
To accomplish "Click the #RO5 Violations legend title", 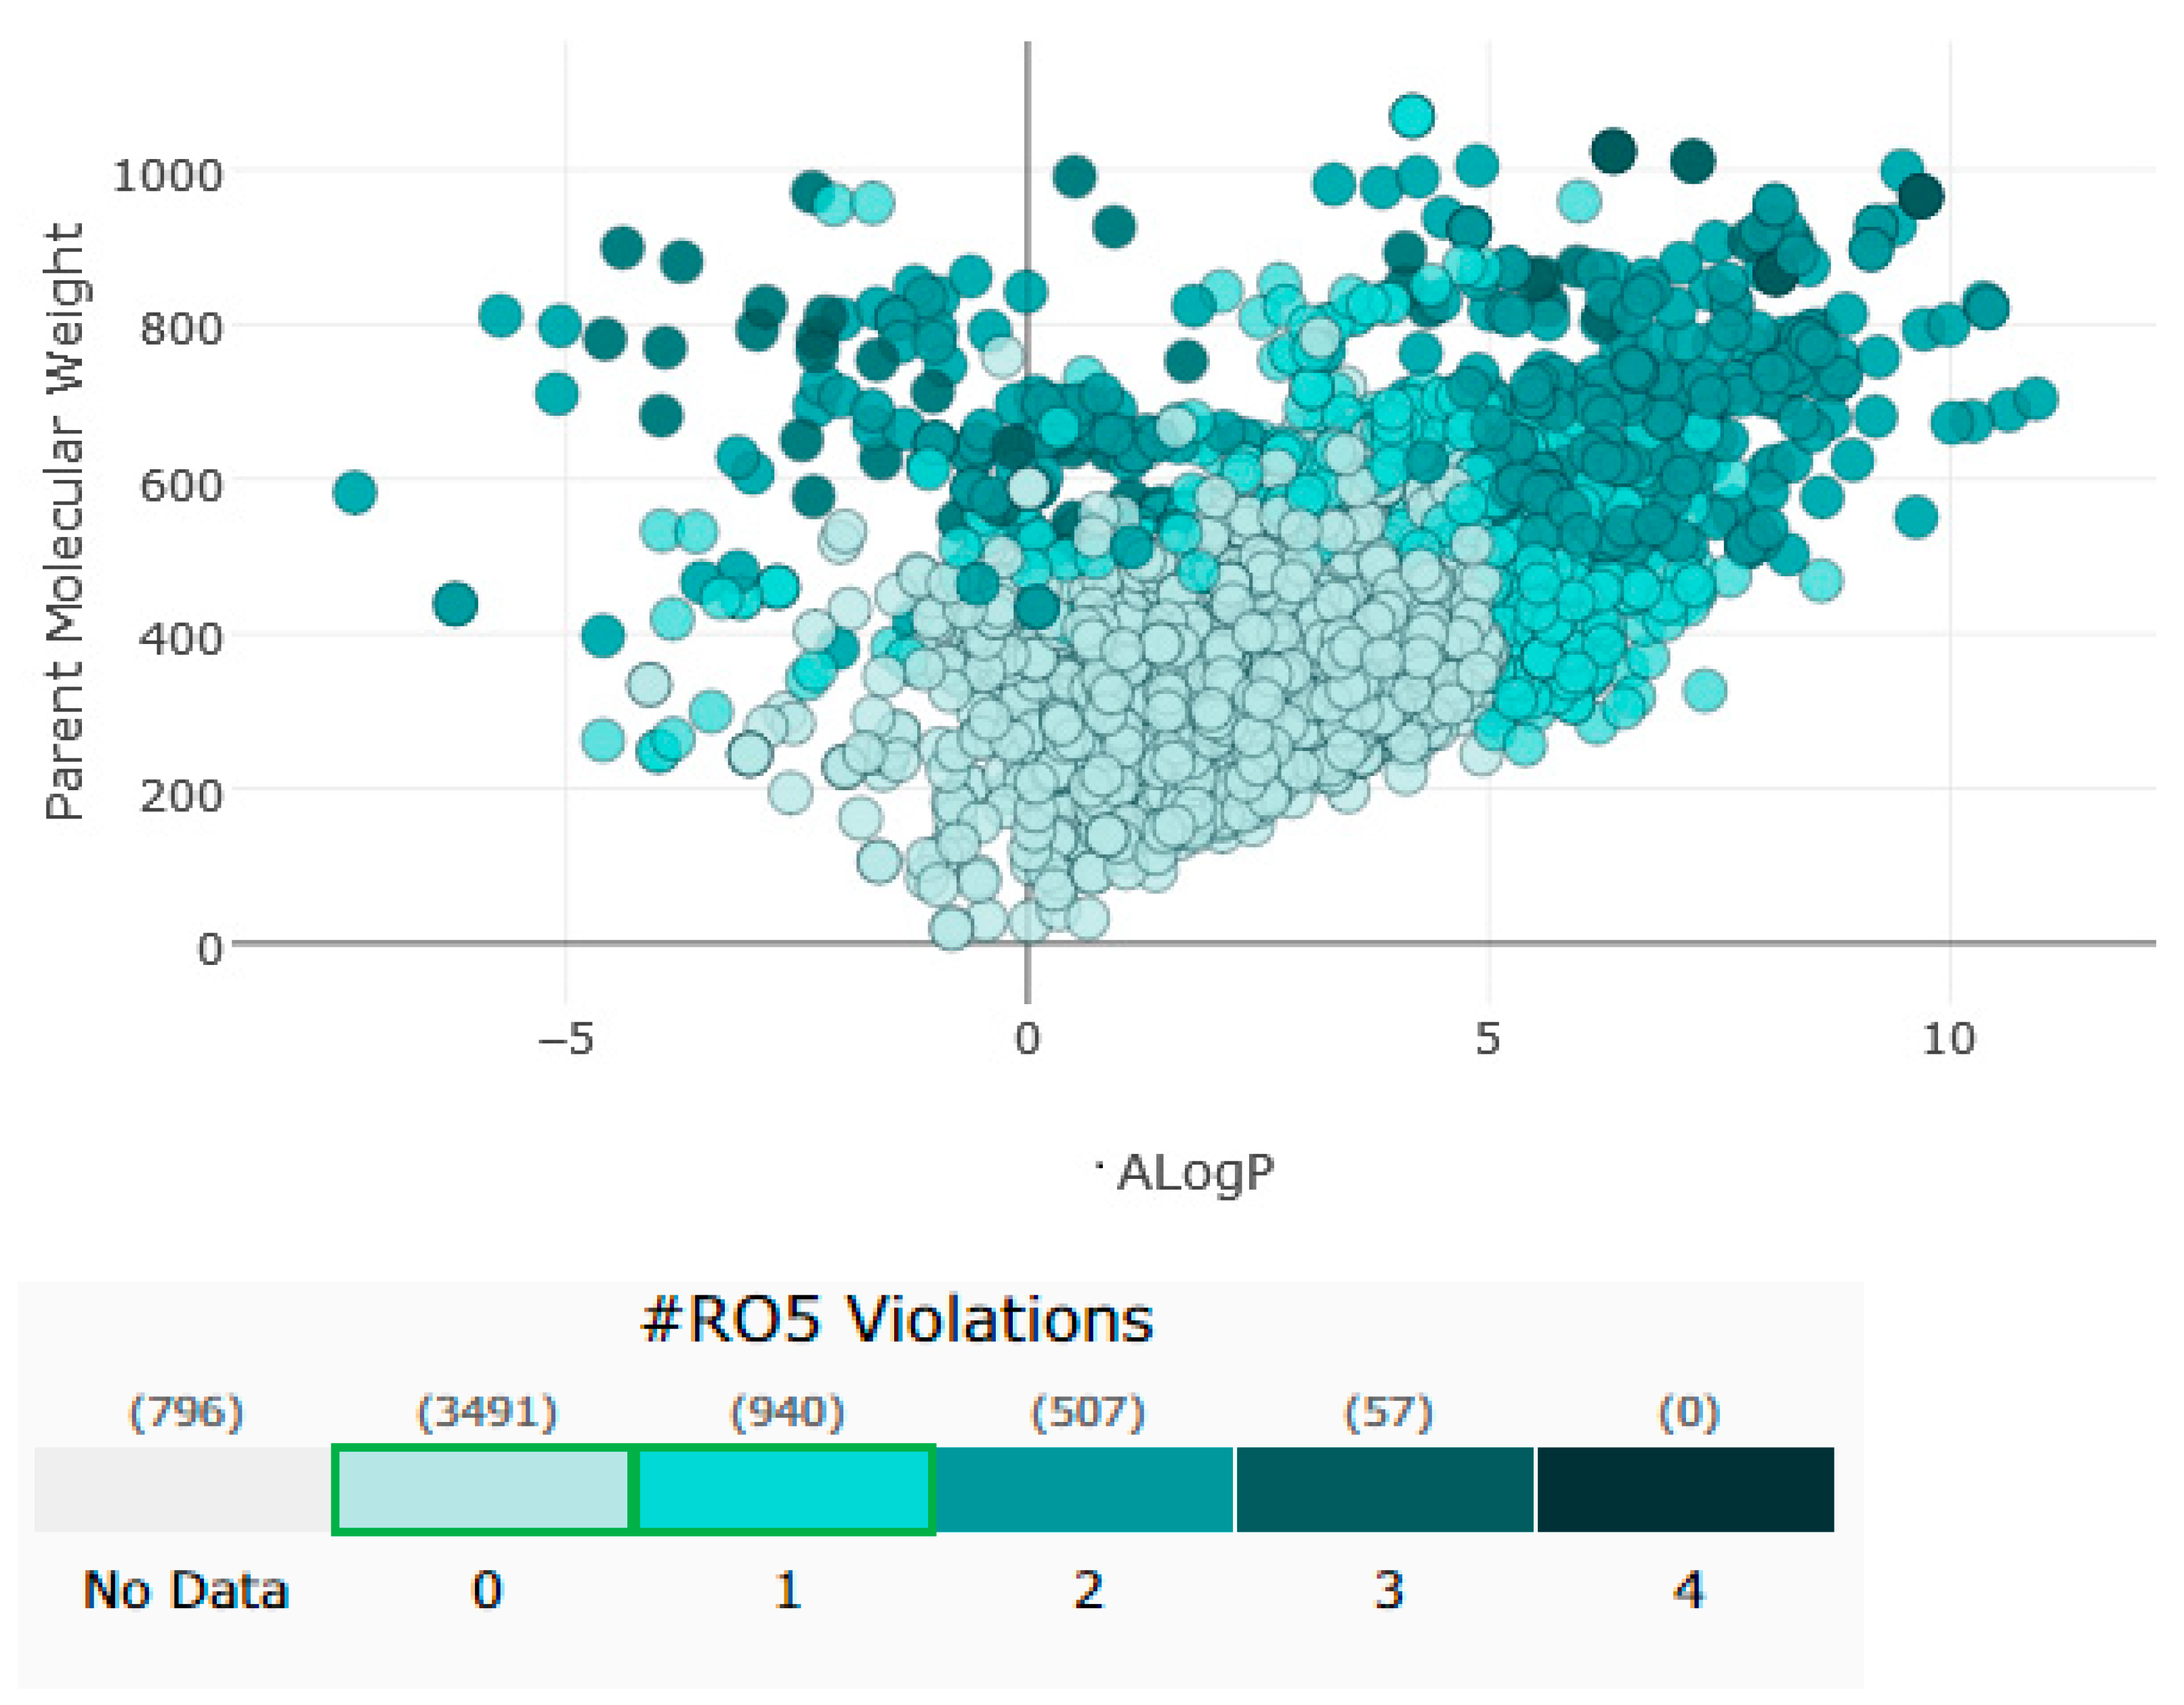I will pyautogui.click(x=896, y=1319).
